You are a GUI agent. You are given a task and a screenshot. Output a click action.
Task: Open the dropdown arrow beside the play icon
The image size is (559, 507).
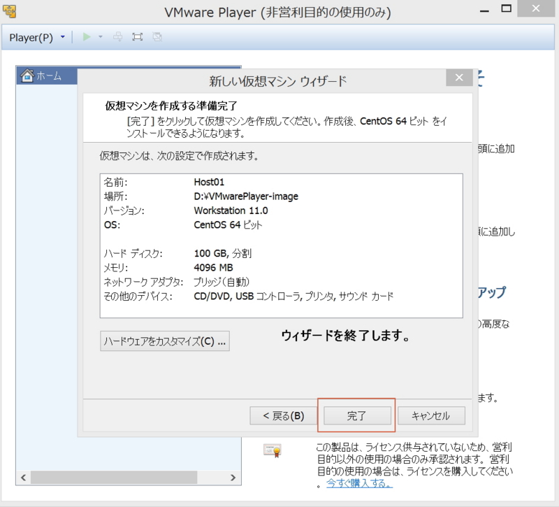(x=101, y=37)
